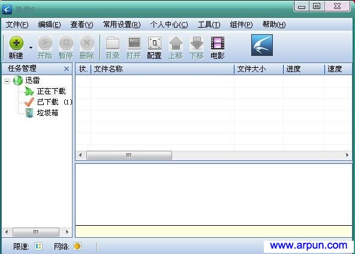Image resolution: width=355 pixels, height=254 pixels.
Task: Select 正在下载 in the task tree
Action: [52, 91]
